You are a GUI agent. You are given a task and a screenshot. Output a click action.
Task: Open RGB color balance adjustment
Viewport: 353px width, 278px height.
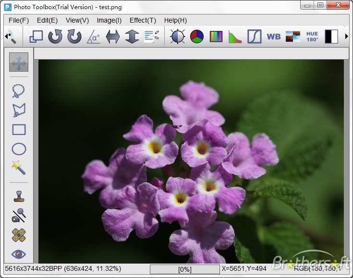[197, 36]
